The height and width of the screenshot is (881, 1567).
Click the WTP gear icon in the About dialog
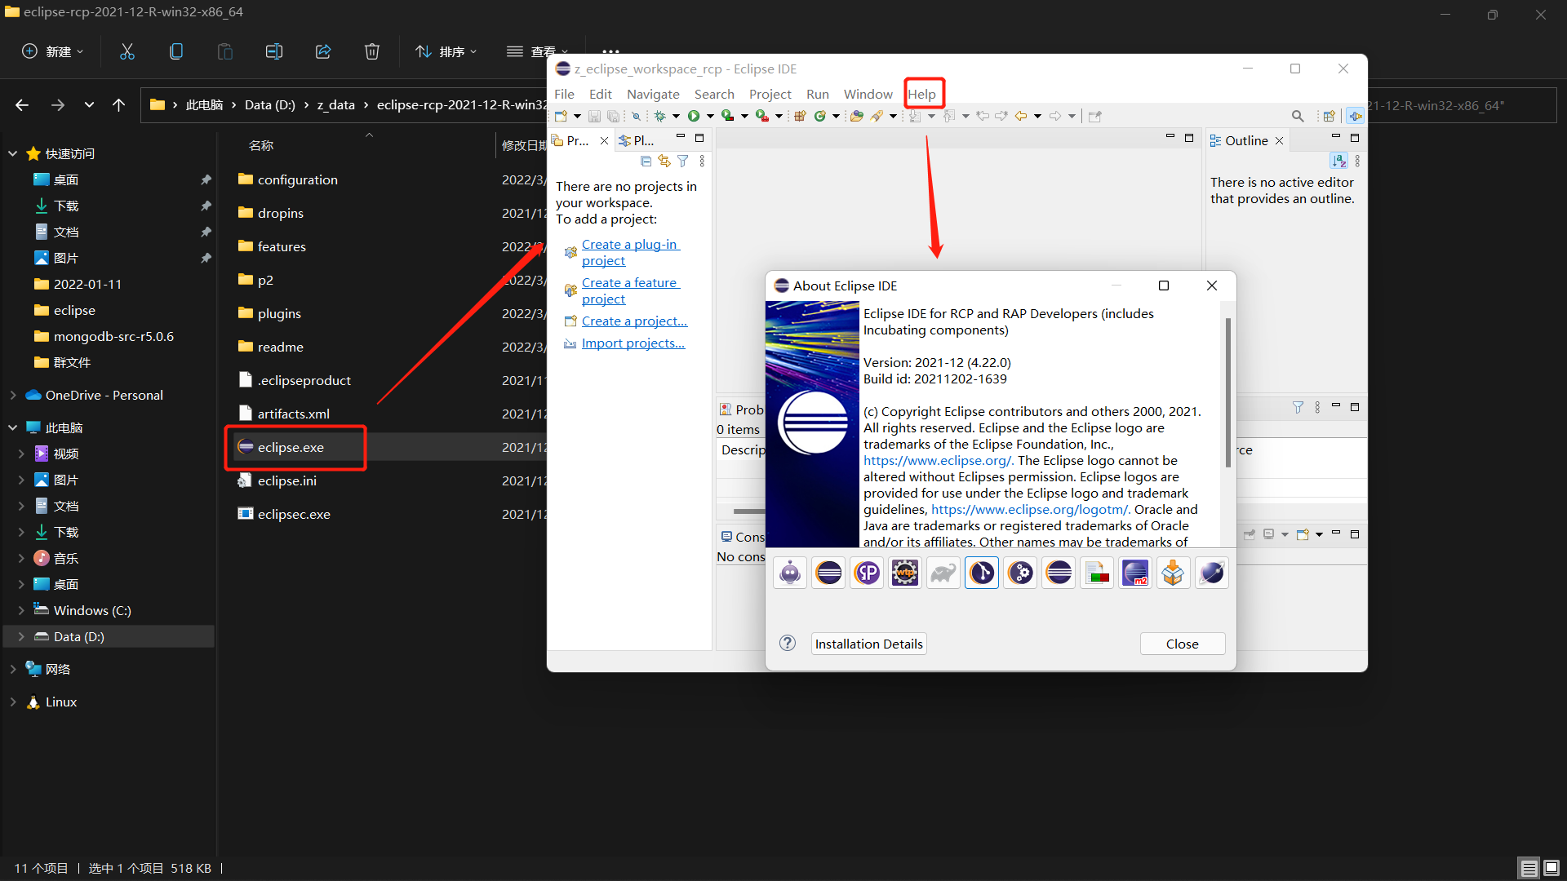click(904, 572)
